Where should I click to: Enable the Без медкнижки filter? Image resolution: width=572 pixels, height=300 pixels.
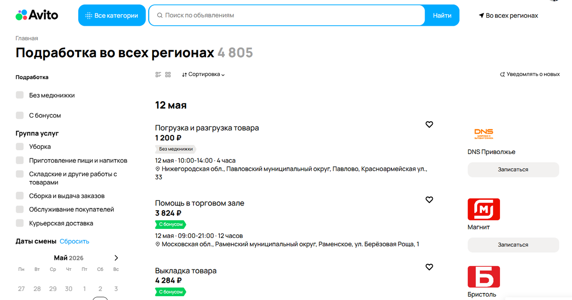point(20,95)
